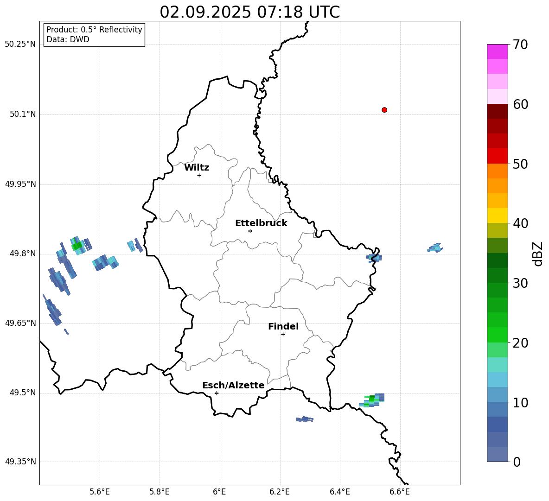
Task: Click the 49.95°N latitude label
Action: [20, 184]
